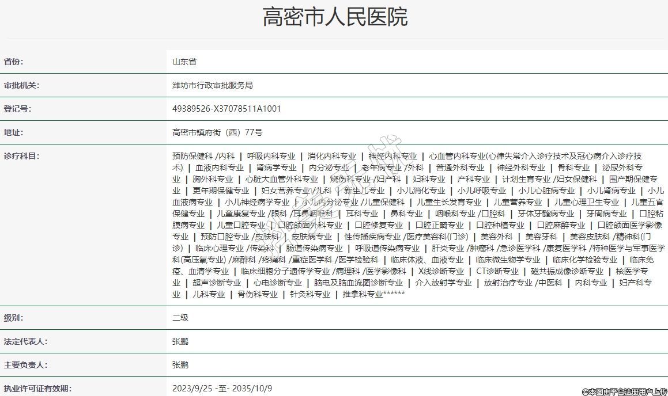Select the 级别 field label
668x396 pixels.
click(x=13, y=318)
